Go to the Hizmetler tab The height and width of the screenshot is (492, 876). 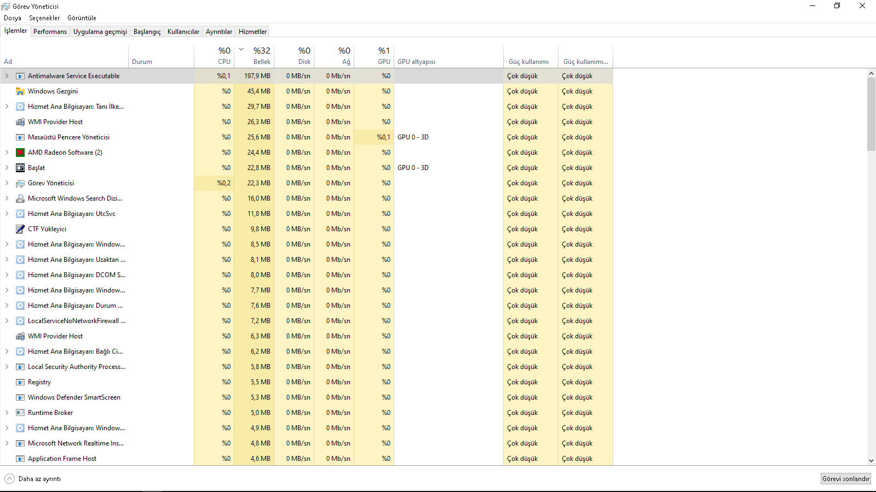[x=253, y=32]
